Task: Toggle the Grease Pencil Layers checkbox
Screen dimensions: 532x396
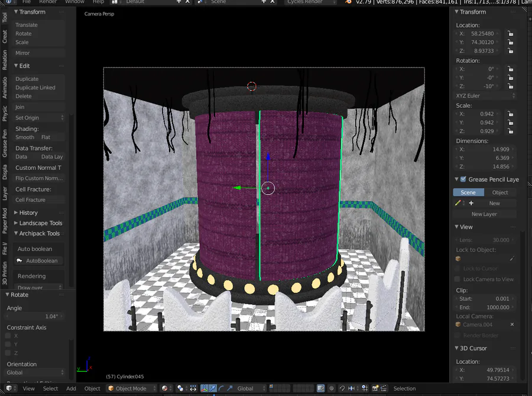Action: click(x=463, y=179)
